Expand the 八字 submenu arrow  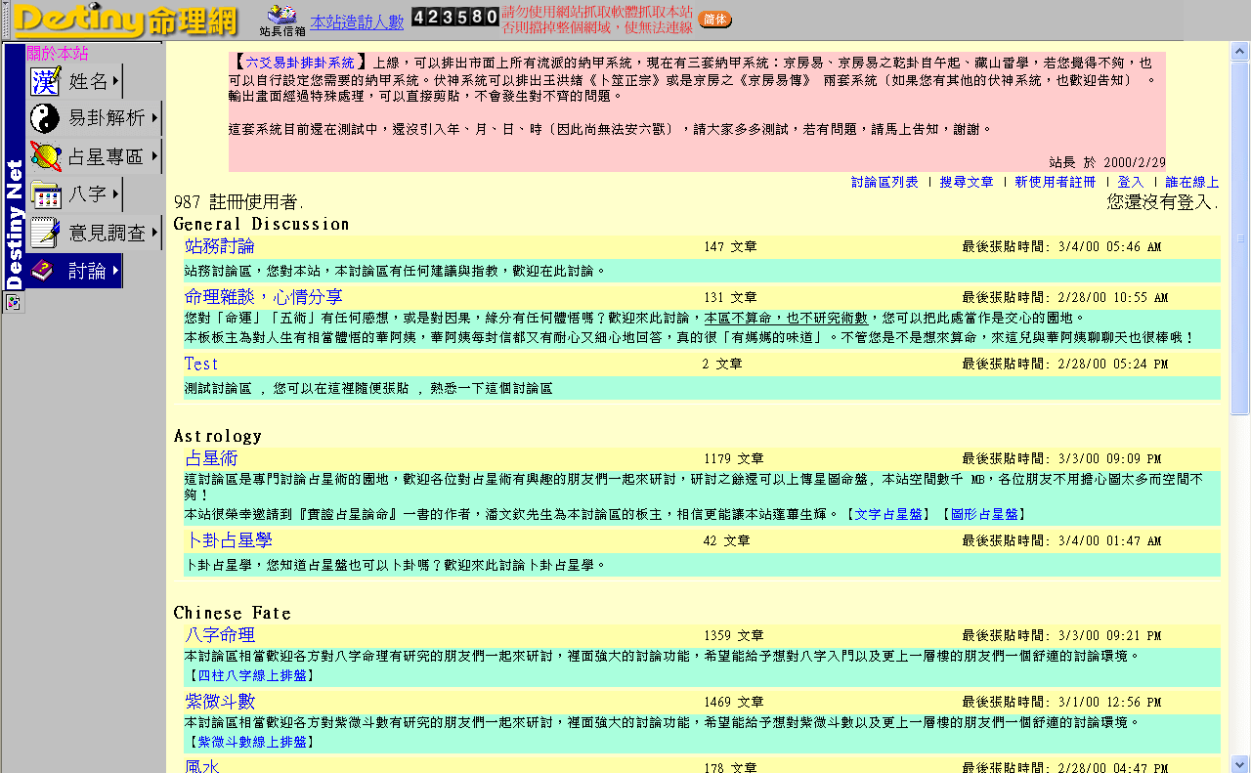tap(114, 194)
